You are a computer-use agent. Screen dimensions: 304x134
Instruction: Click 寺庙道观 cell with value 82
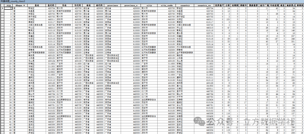point(274,30)
